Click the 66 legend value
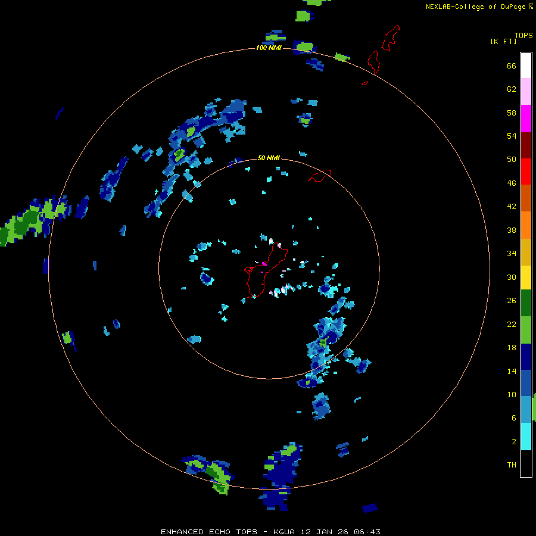The height and width of the screenshot is (536, 536). tap(512, 66)
